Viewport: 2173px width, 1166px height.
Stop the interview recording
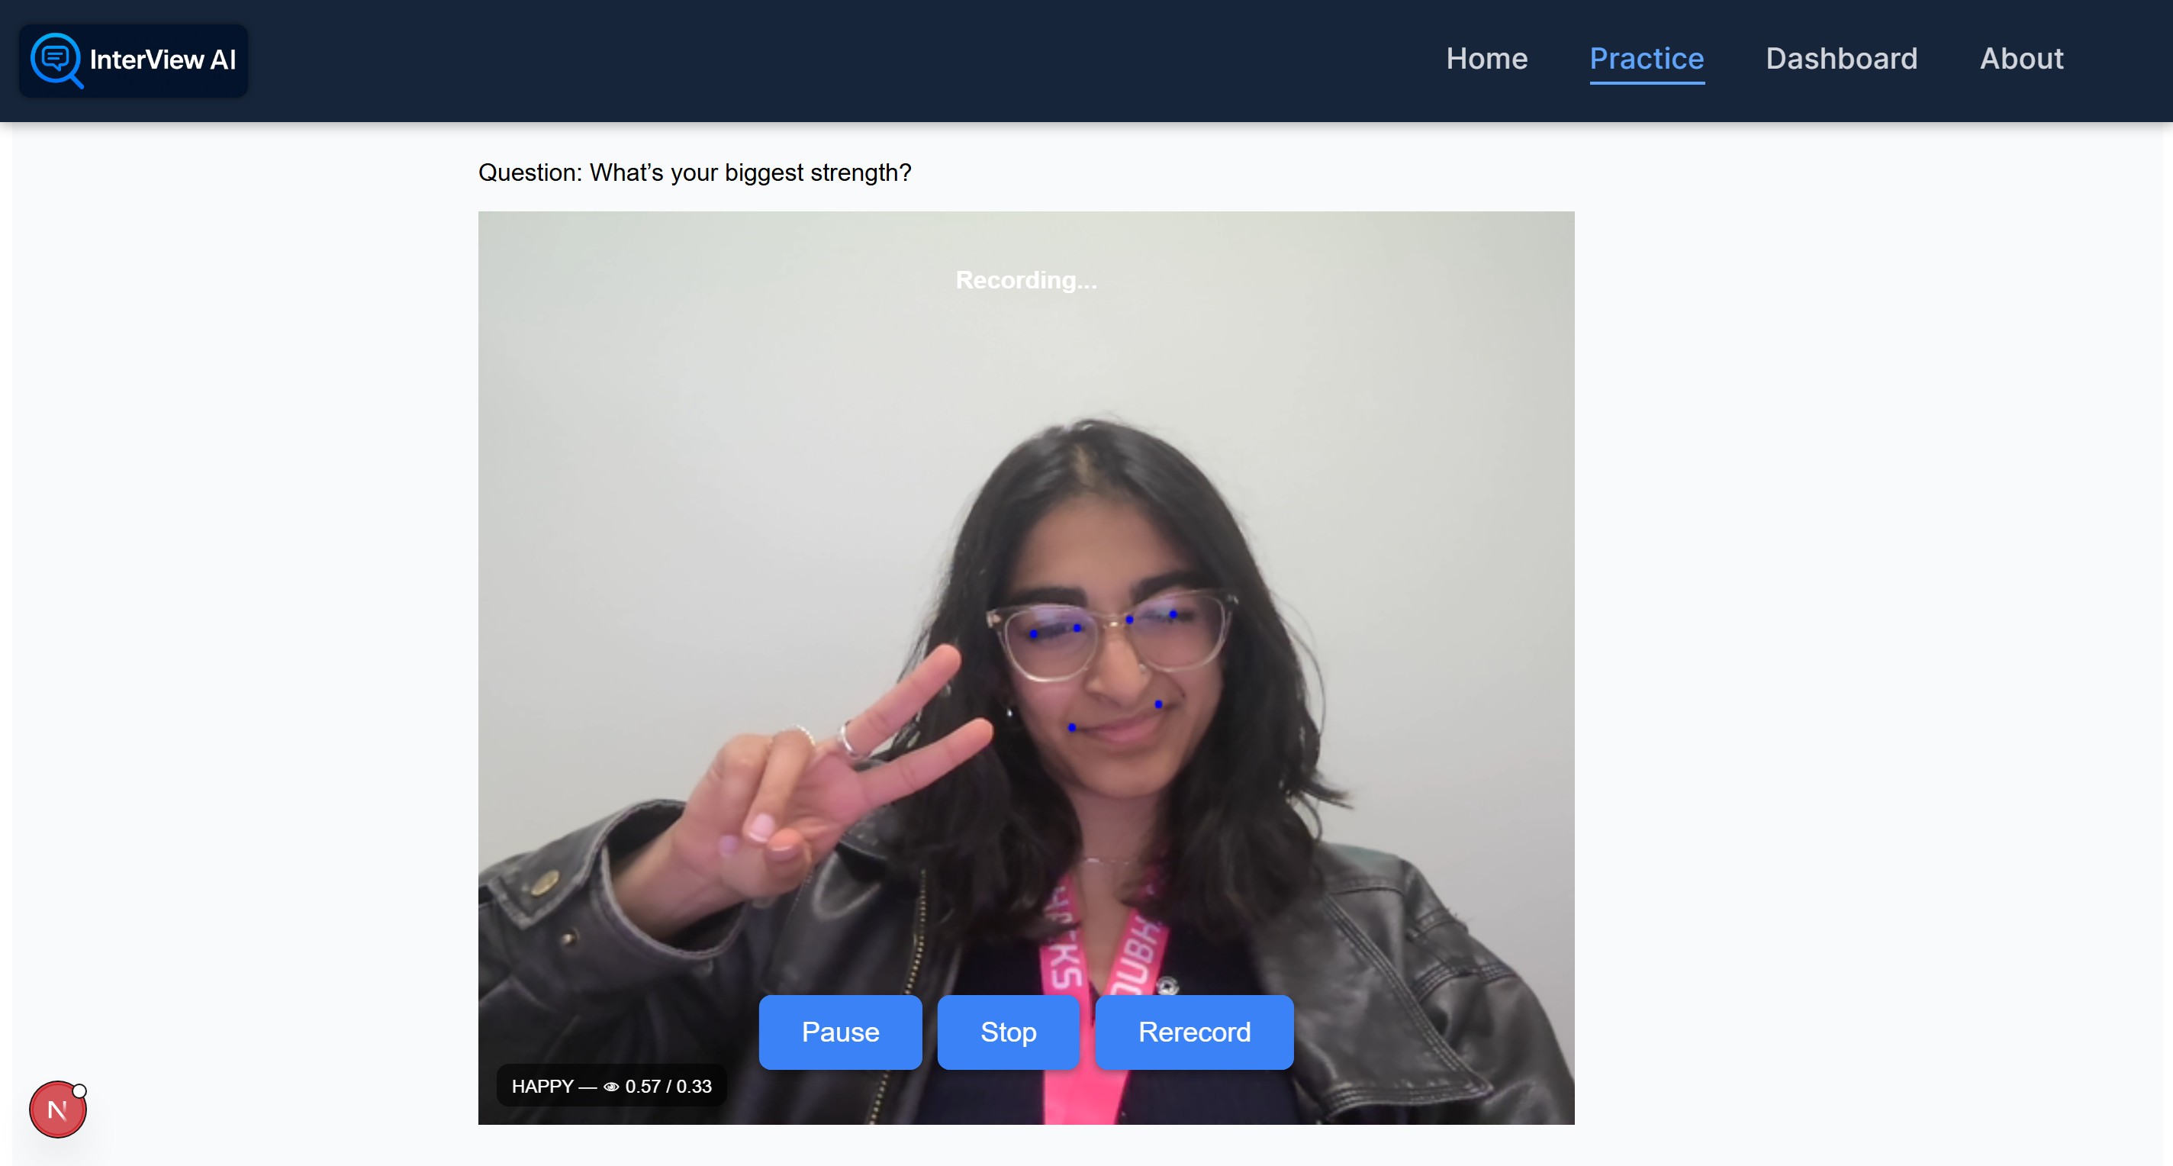pos(1007,1032)
